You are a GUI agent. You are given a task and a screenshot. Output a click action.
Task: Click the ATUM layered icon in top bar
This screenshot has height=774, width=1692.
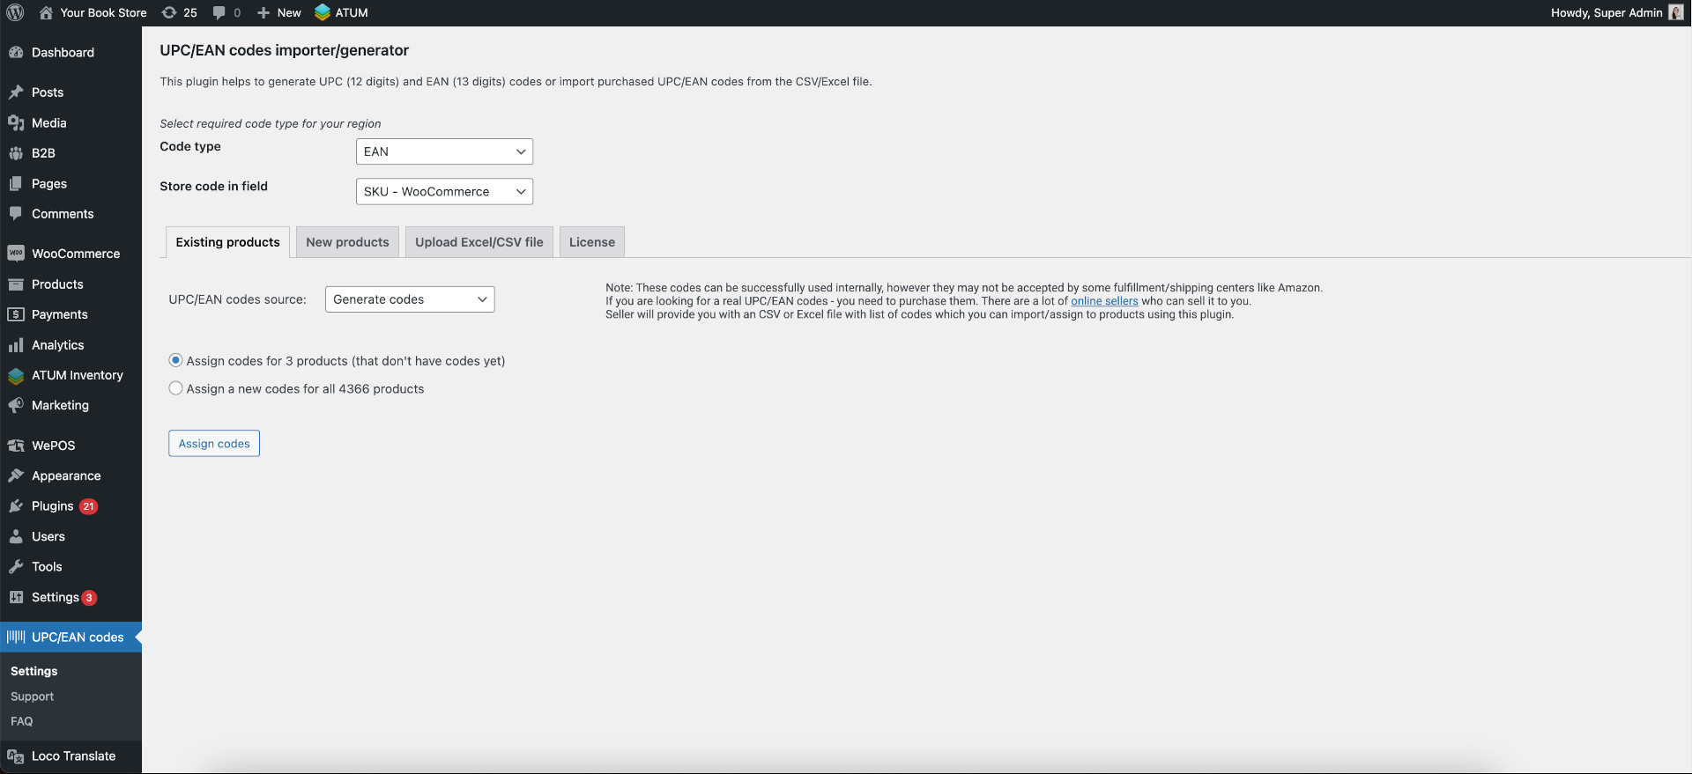(323, 12)
